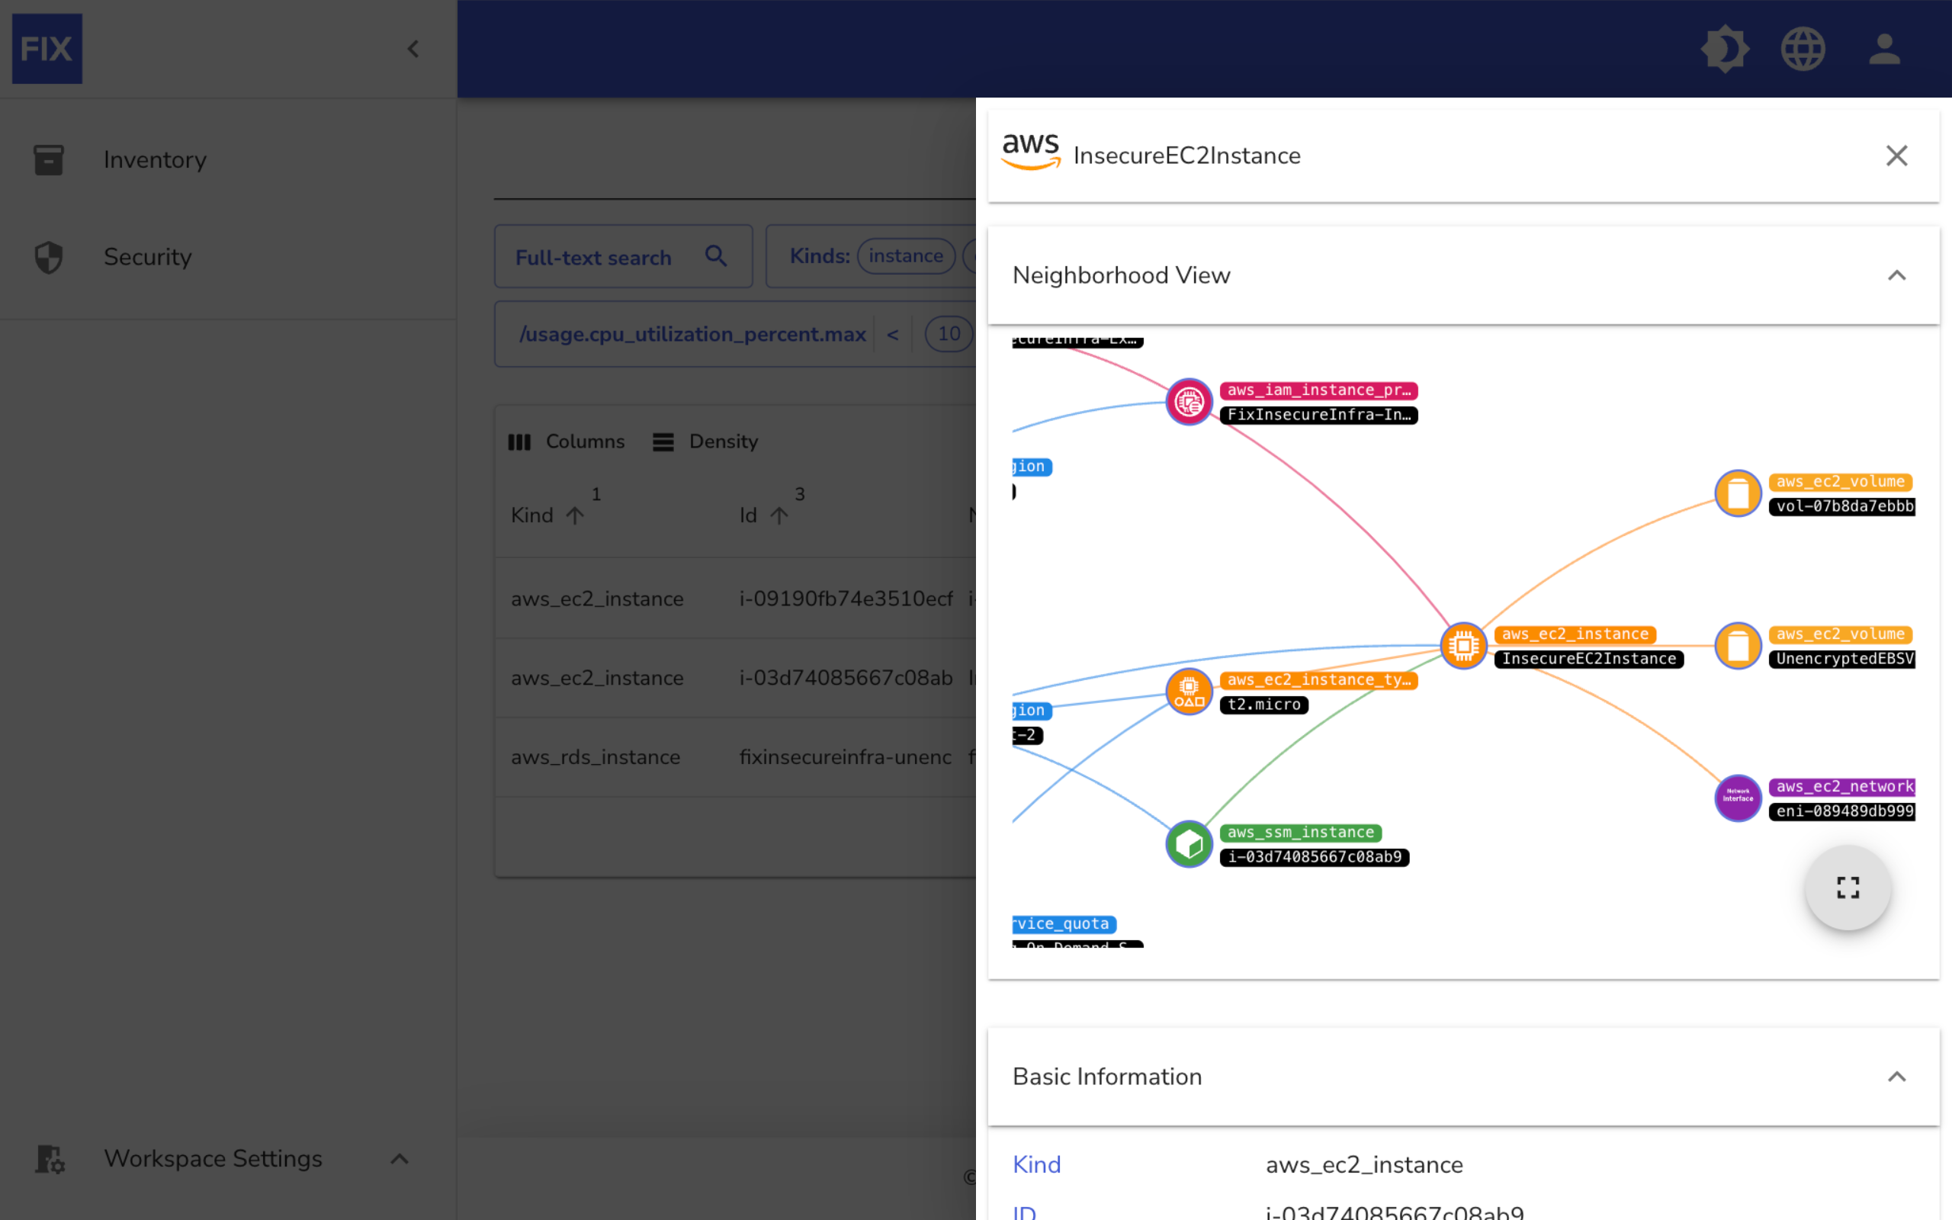The height and width of the screenshot is (1220, 1952).
Task: Click the eni-089489db999 label
Action: pos(1843,811)
